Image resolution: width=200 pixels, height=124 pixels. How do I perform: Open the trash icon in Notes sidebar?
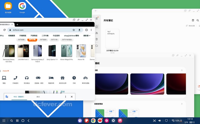(x=97, y=39)
